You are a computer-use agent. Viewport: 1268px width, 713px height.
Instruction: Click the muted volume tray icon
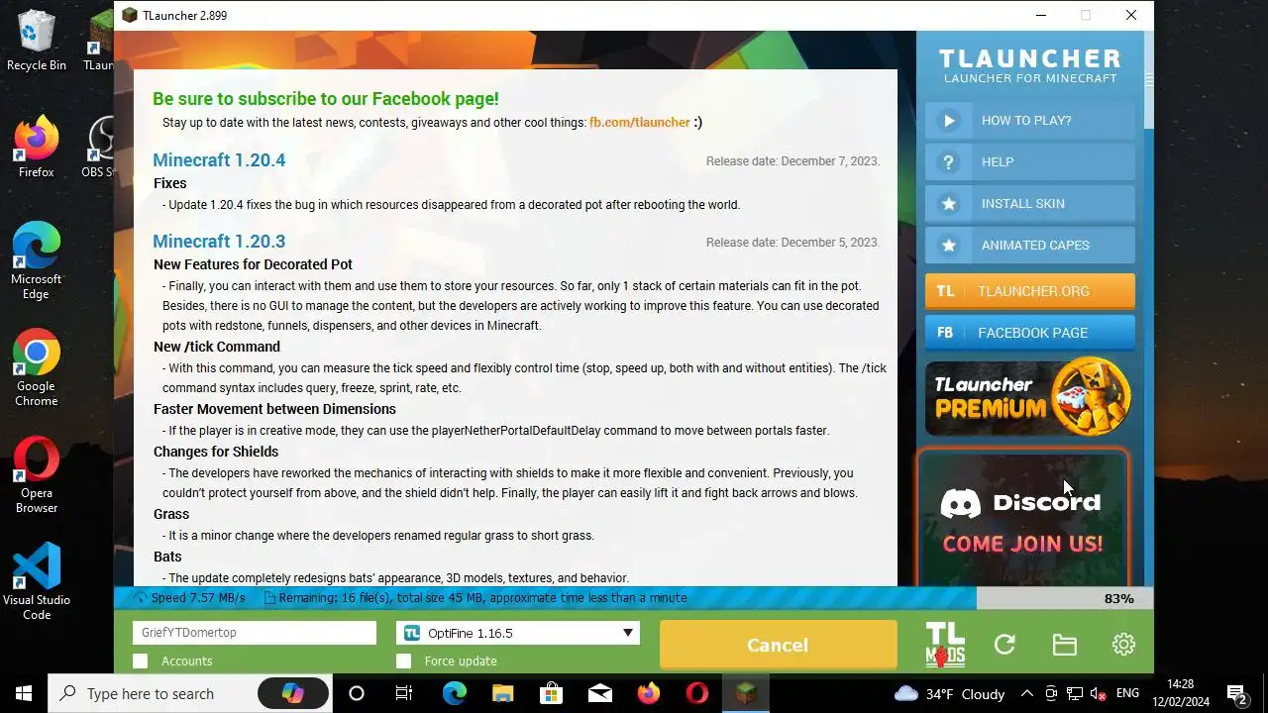pyautogui.click(x=1099, y=693)
